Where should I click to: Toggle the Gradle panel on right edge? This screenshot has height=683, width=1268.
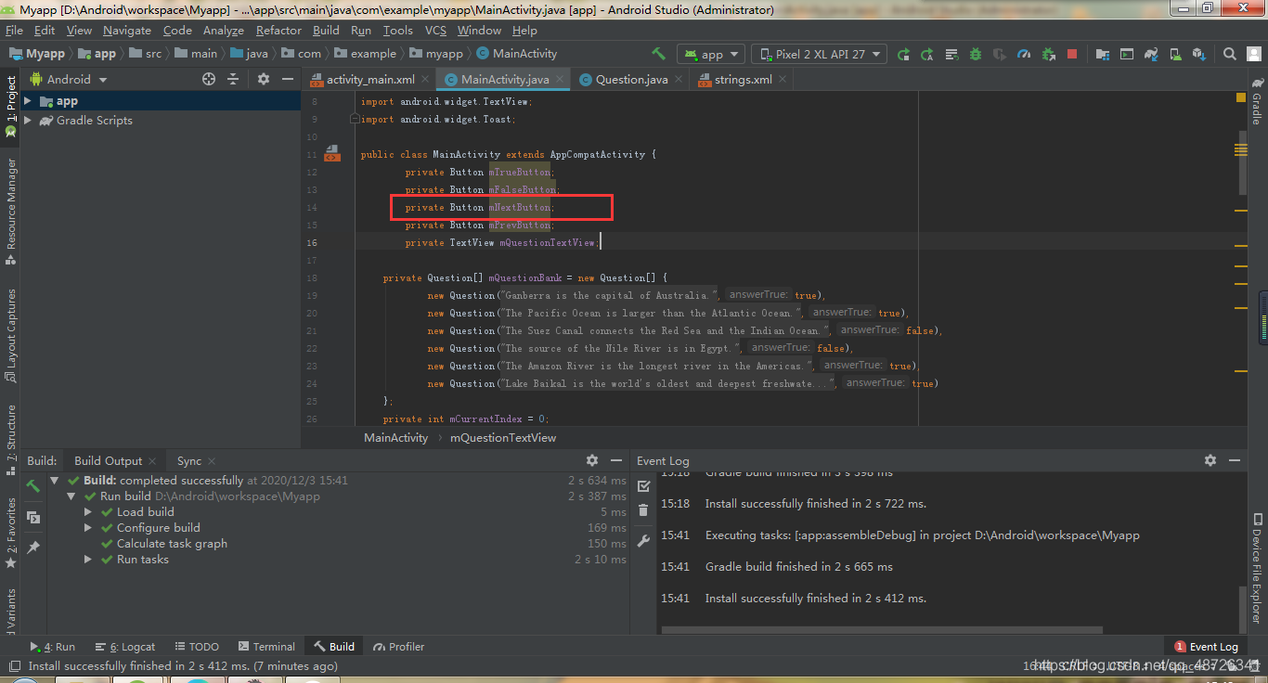click(1257, 100)
